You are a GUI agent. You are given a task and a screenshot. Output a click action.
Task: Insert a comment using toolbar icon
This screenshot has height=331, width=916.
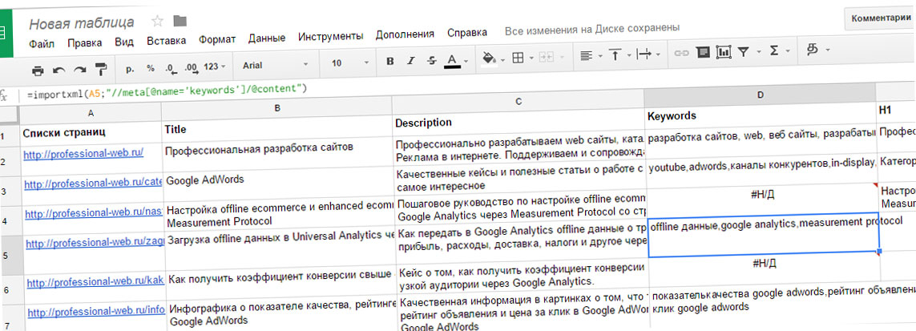(x=704, y=53)
